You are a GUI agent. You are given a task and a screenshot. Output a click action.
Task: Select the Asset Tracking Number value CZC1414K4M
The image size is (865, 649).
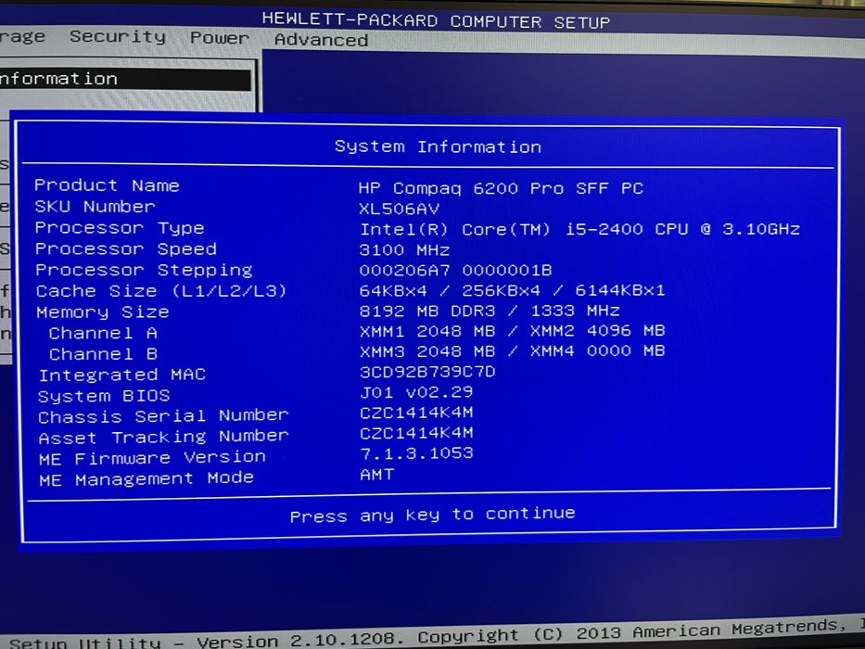416,433
